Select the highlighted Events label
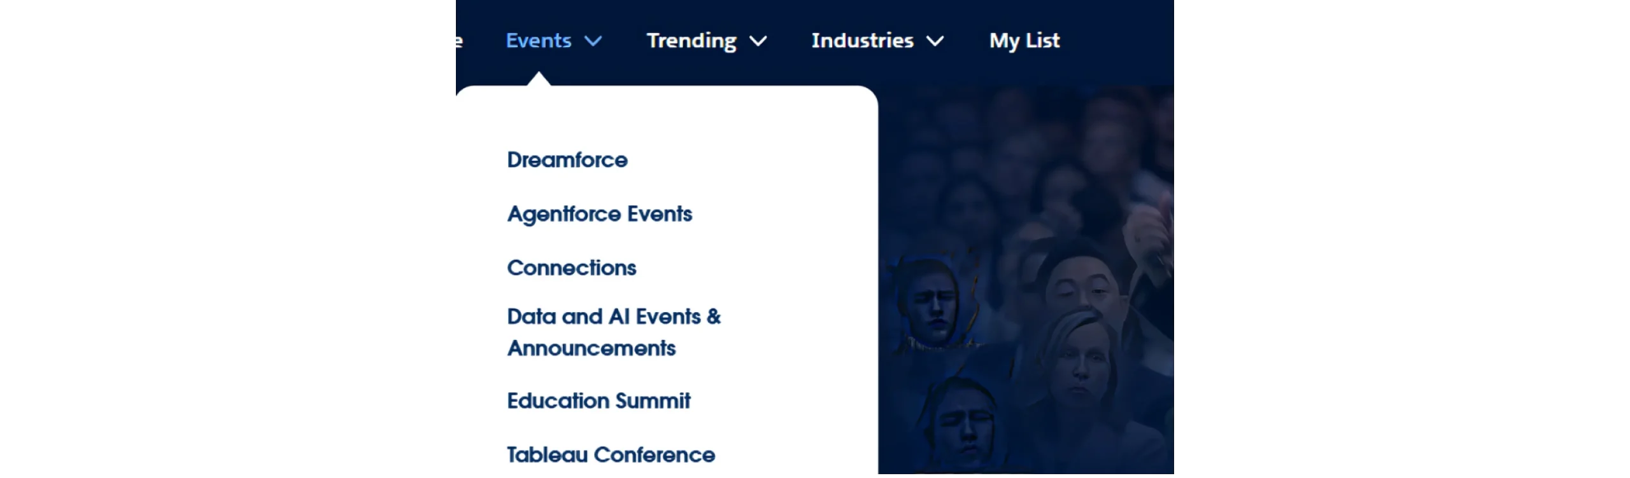The width and height of the screenshot is (1630, 478). pos(537,40)
